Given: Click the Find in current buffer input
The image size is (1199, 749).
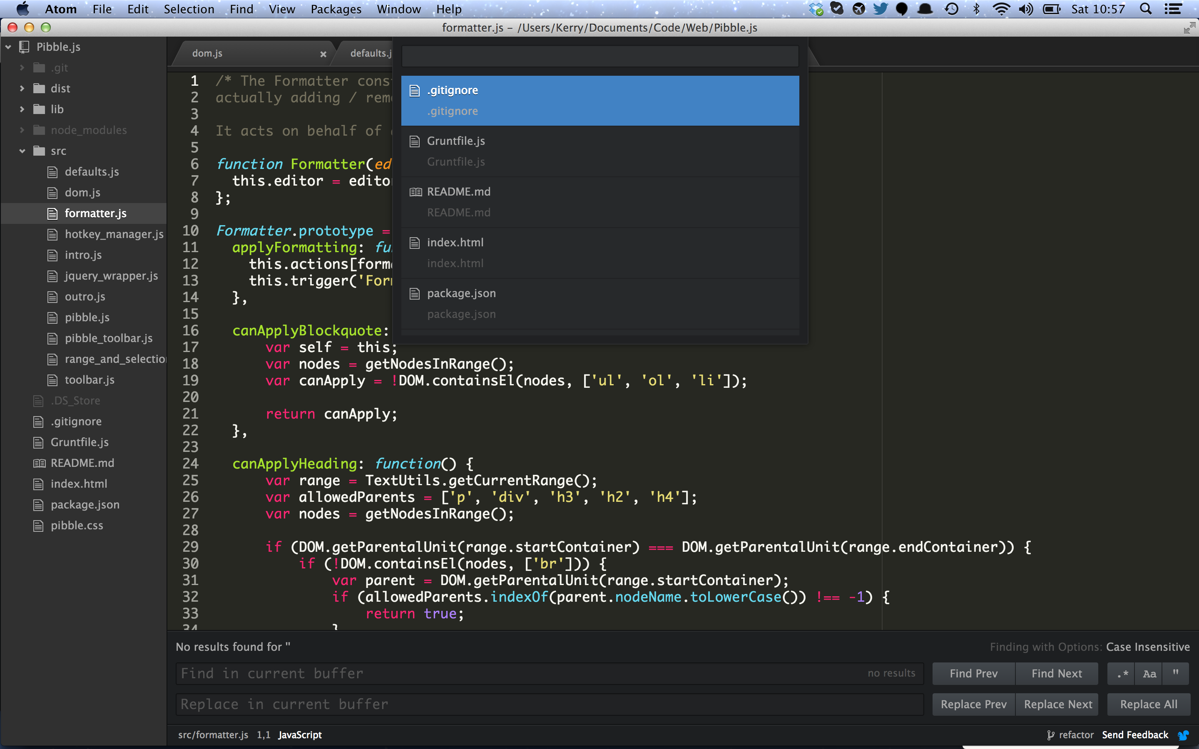Looking at the screenshot, I should pos(548,674).
